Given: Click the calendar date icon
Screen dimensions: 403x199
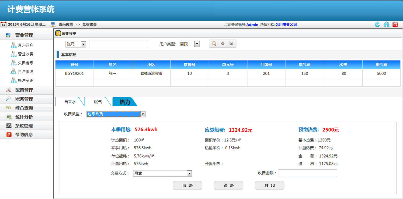Looking at the screenshot, I should coord(4,24).
